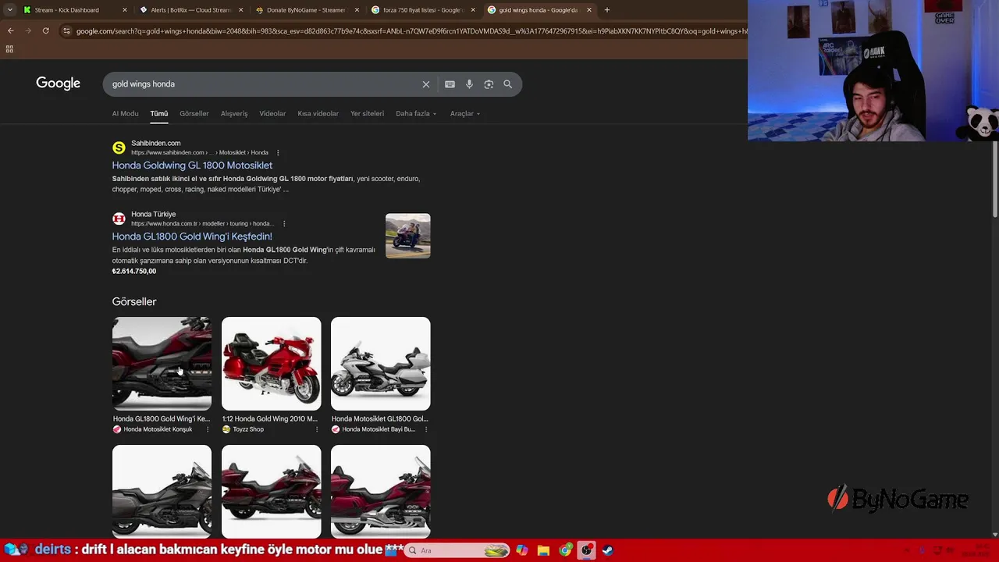Open File Explorer from the taskbar
This screenshot has height=562, width=999.
pos(543,550)
